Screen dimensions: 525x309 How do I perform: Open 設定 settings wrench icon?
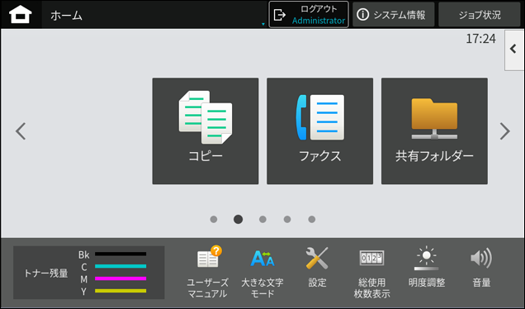click(317, 267)
